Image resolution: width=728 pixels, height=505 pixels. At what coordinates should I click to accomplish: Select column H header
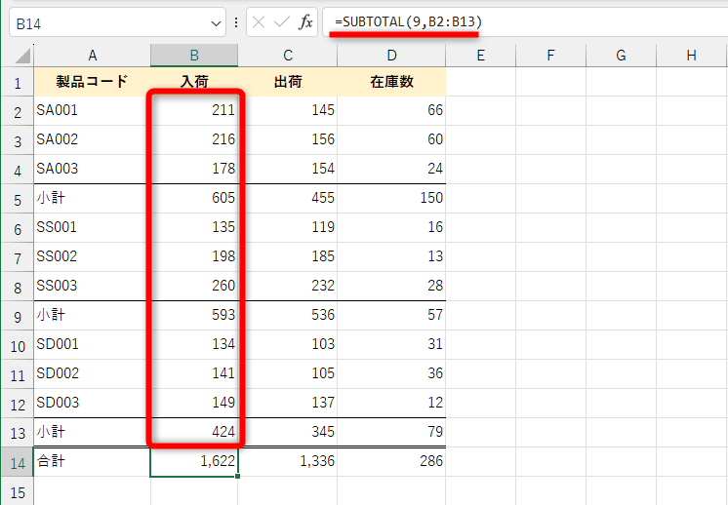(x=691, y=56)
